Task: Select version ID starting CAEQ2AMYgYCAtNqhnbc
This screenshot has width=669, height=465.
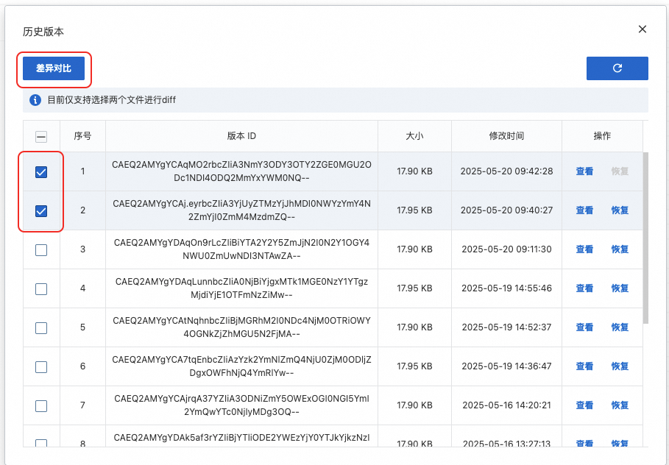Action: pyautogui.click(x=241, y=327)
